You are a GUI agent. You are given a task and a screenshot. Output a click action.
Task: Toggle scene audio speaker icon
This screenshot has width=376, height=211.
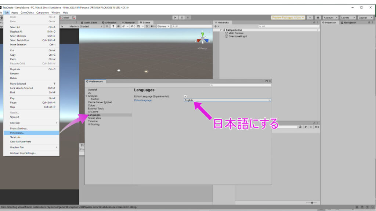pos(119,26)
